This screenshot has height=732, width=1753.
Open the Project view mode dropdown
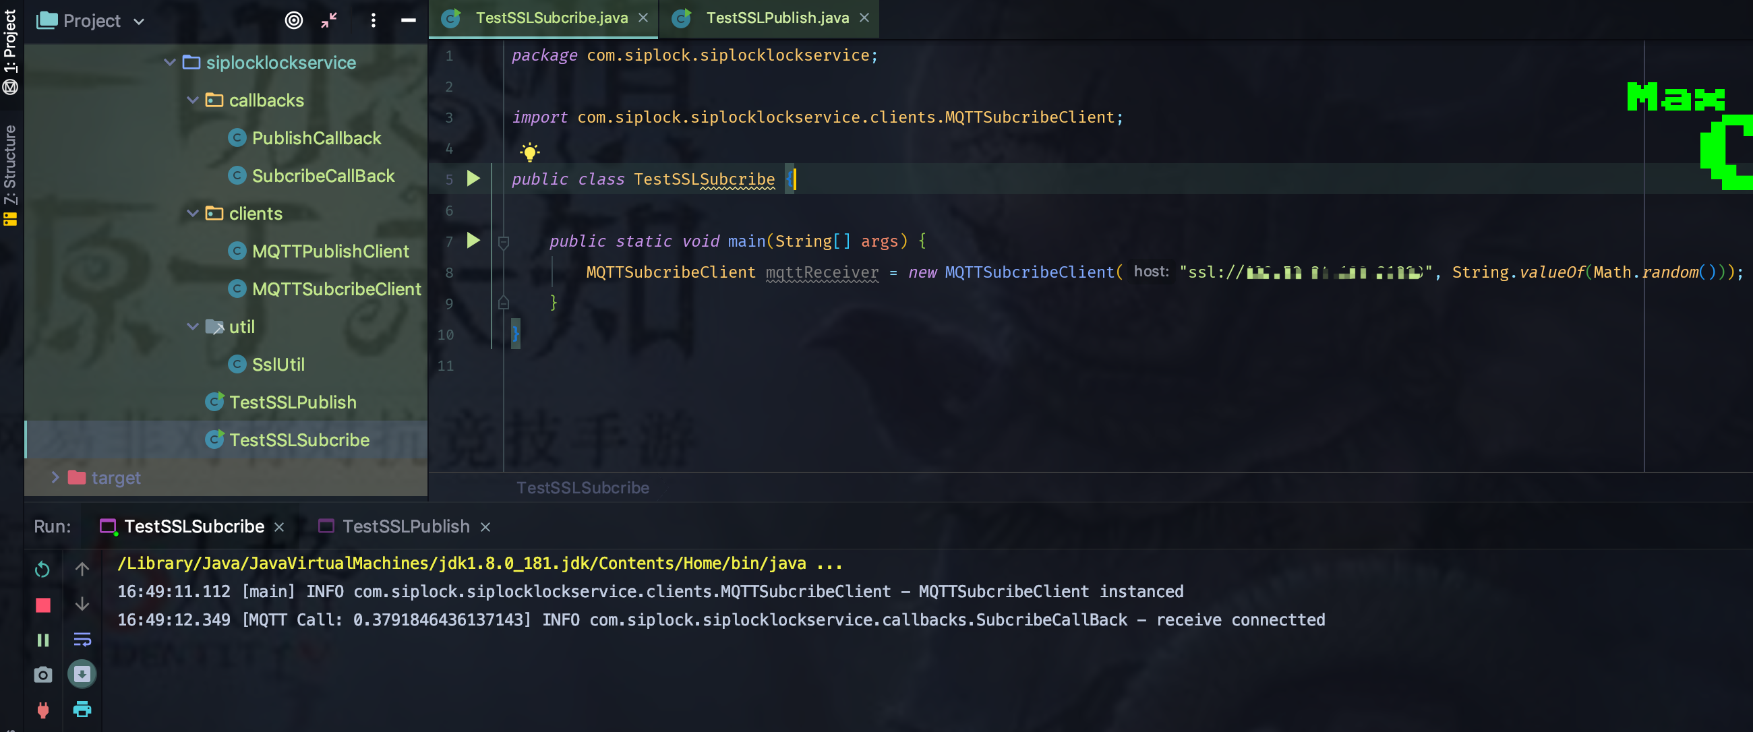(x=138, y=21)
